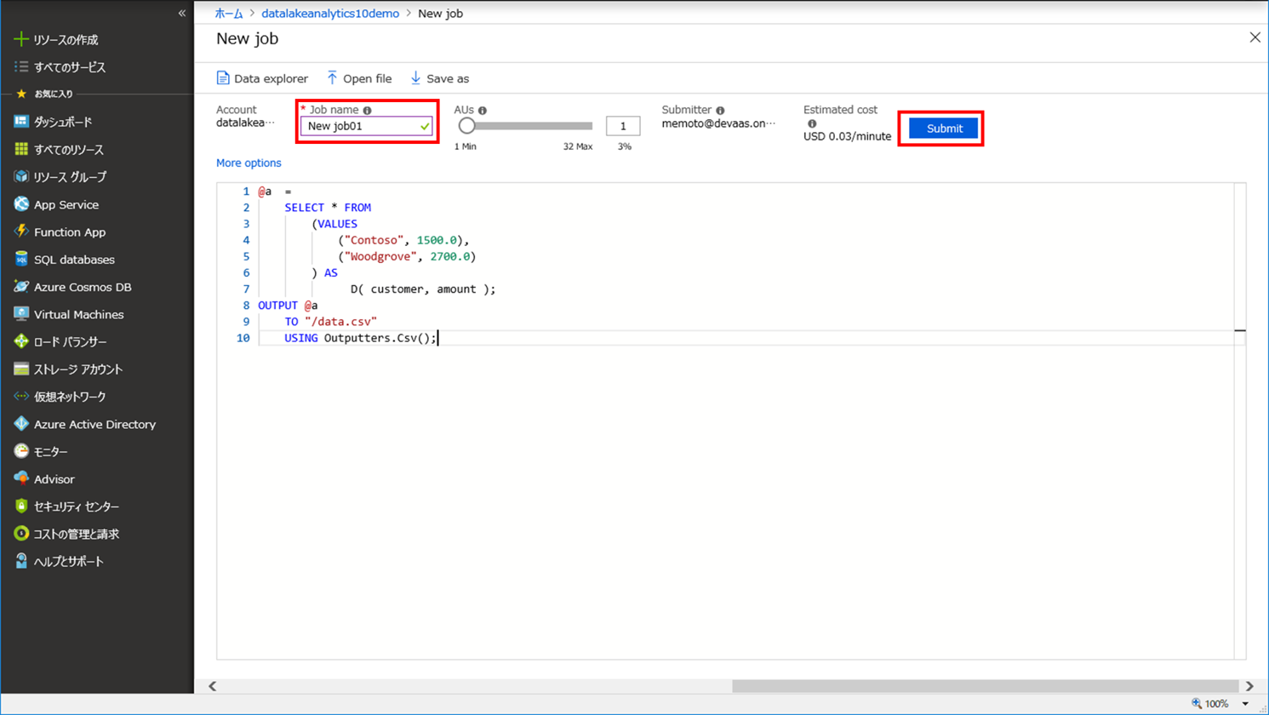Open Azure Cosmos DB icon
The height and width of the screenshot is (715, 1269).
(21, 287)
